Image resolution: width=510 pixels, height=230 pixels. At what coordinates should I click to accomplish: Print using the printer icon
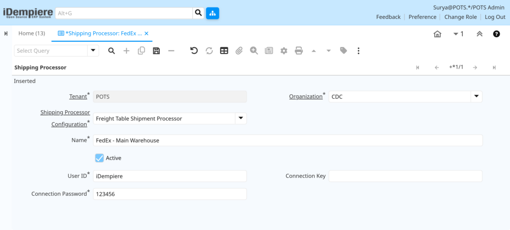tap(299, 51)
